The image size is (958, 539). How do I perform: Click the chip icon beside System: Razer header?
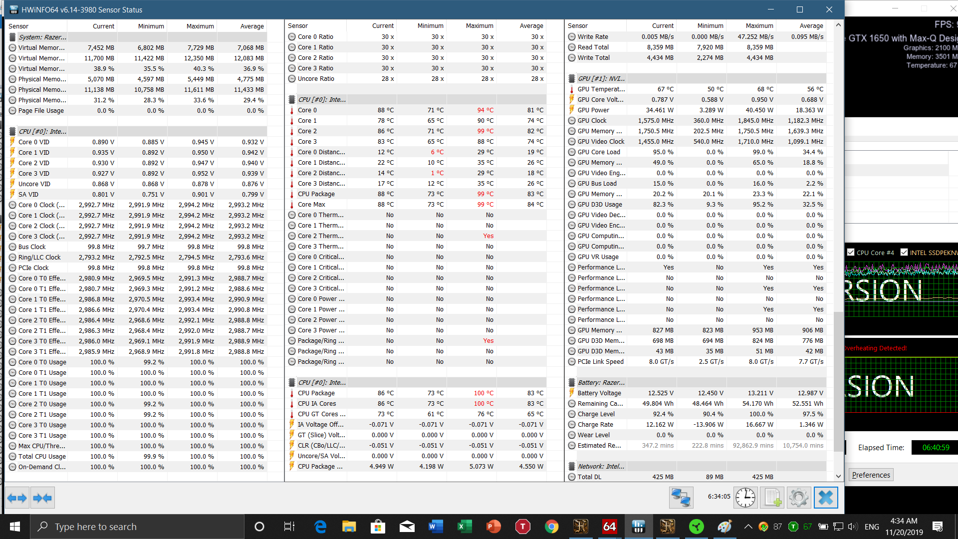(12, 37)
